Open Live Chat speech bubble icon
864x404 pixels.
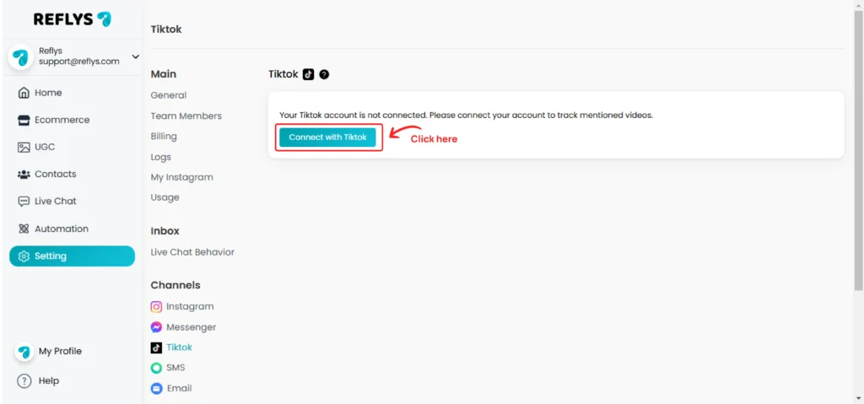24,202
